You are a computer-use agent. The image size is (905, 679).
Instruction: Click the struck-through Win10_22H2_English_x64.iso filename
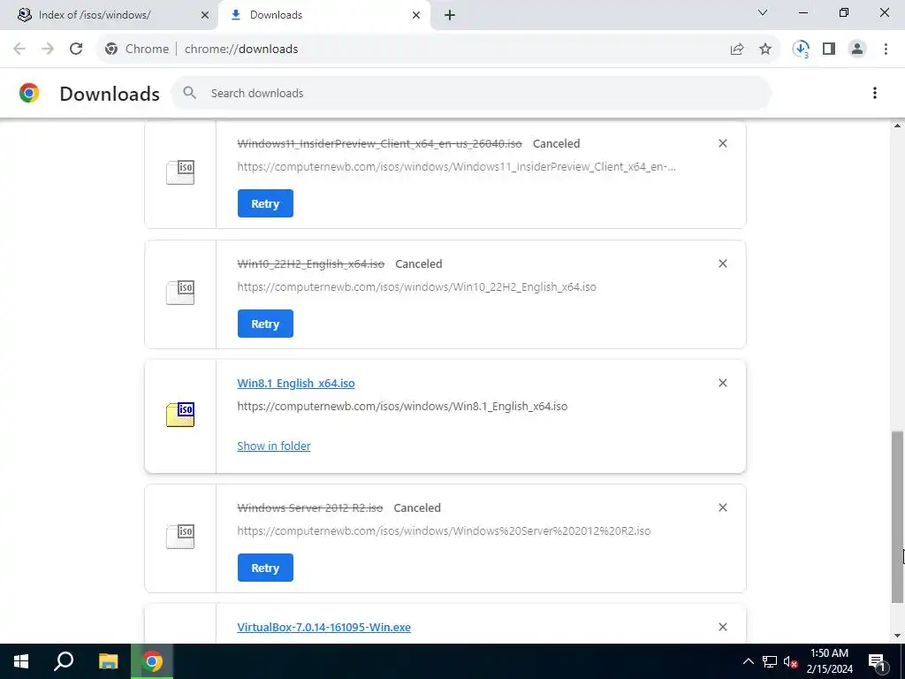(x=310, y=263)
